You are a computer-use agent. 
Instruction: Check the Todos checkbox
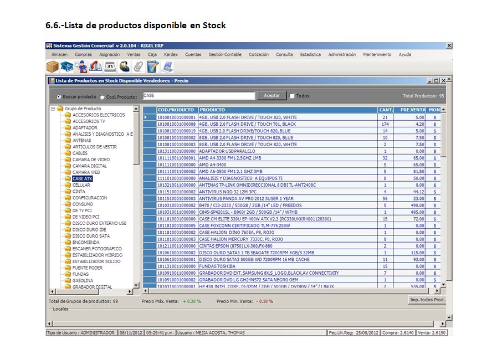[x=292, y=96]
